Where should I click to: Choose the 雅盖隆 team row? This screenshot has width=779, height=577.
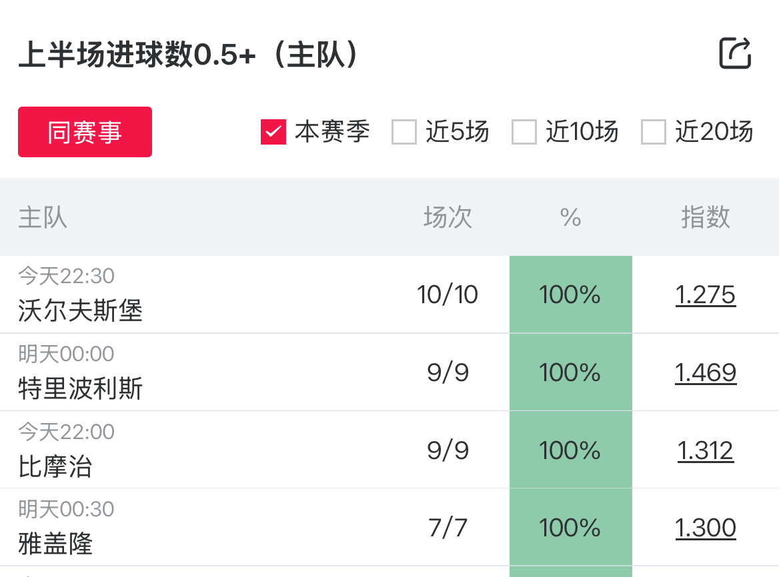coord(55,544)
